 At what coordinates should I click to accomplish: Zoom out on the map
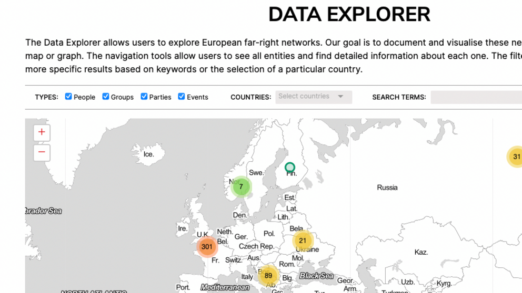[42, 153]
